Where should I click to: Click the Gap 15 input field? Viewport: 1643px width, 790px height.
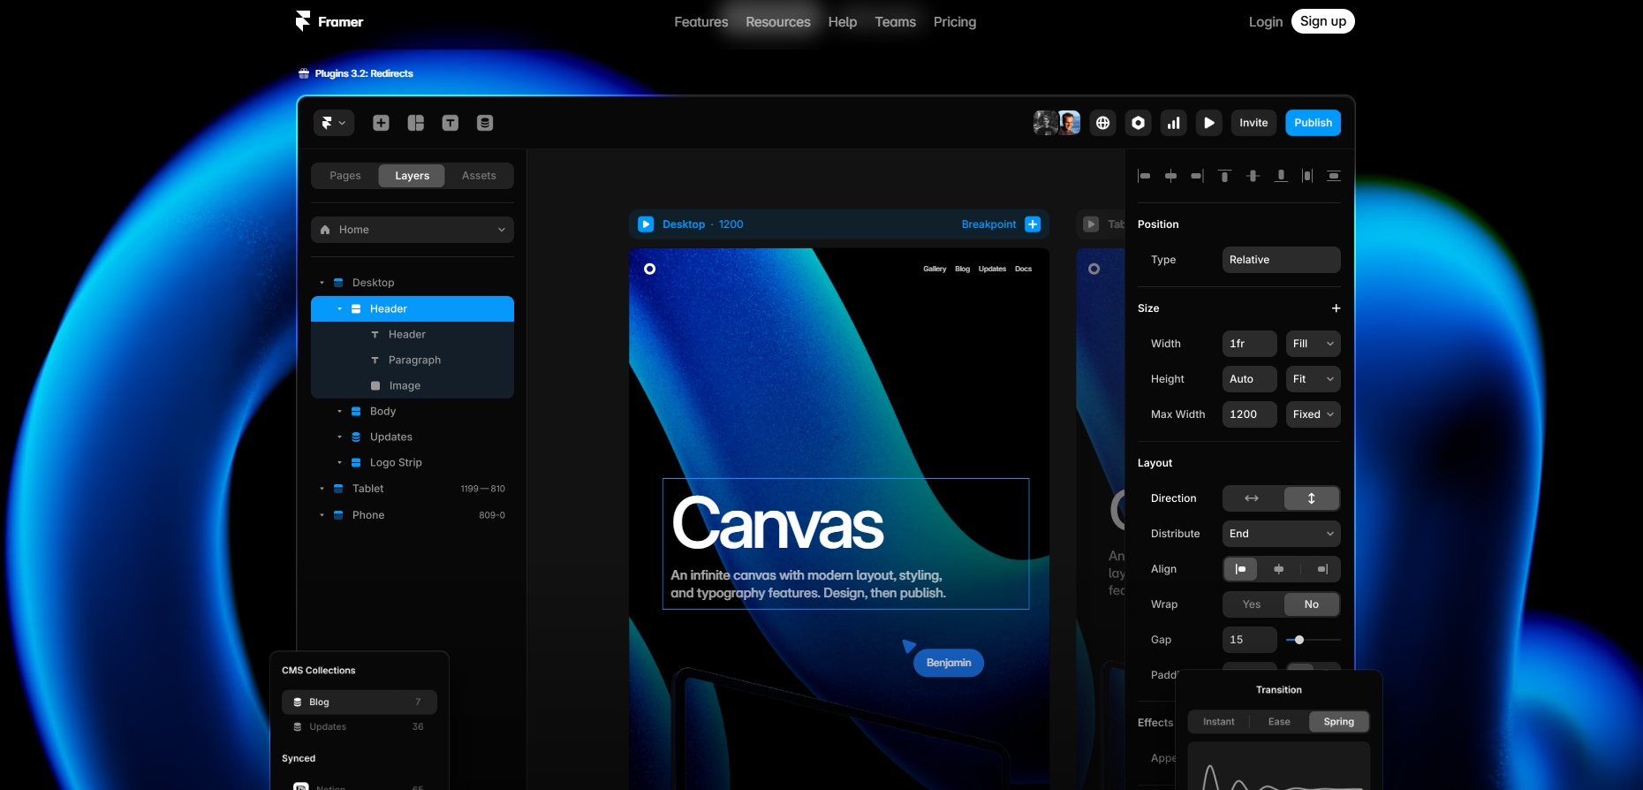[x=1249, y=640]
